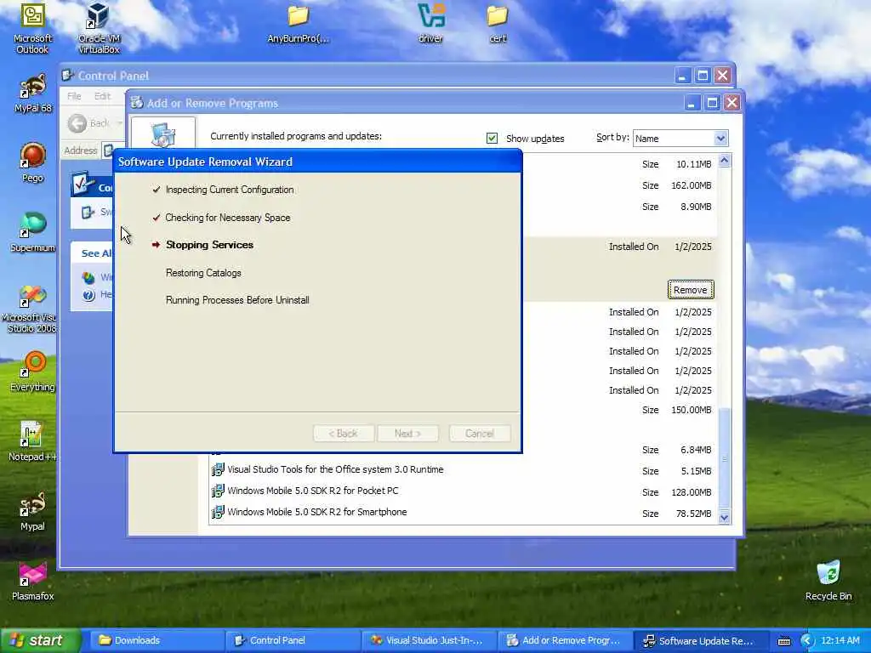Screen dimensions: 871x653
Task: Click the Stopping Services step text
Action: [209, 245]
